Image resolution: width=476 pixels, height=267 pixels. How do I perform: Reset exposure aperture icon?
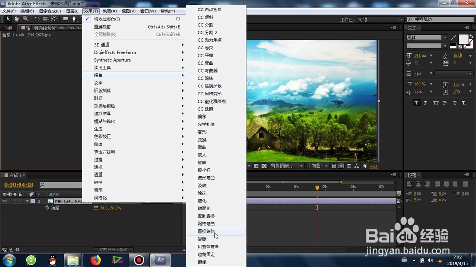365,166
